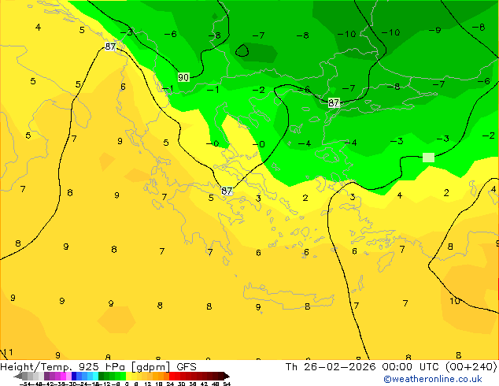
Task: Click the dark maroon right arrow of the legend
Action: point(227,376)
